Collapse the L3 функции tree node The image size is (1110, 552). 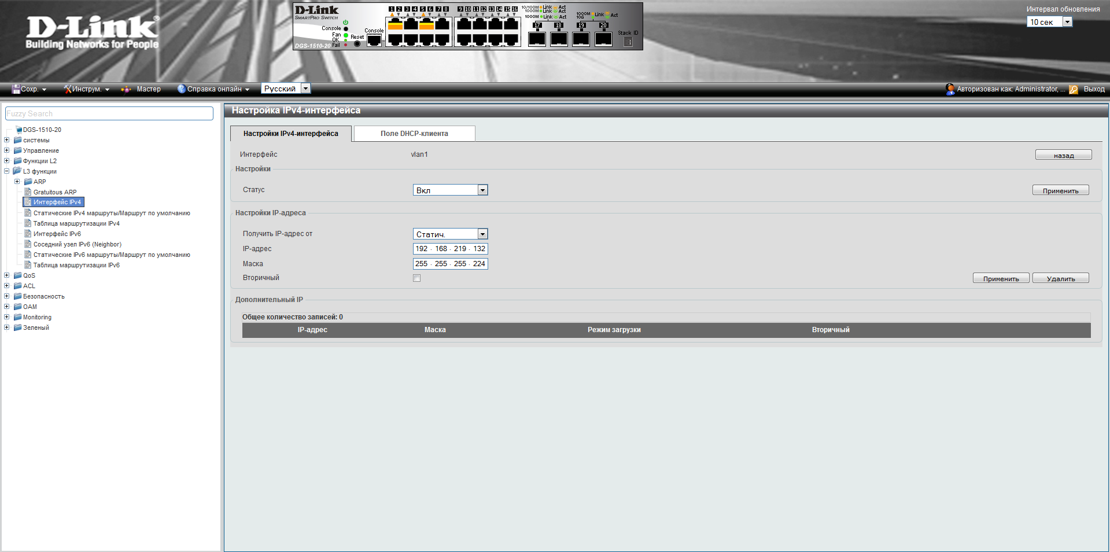pos(7,171)
